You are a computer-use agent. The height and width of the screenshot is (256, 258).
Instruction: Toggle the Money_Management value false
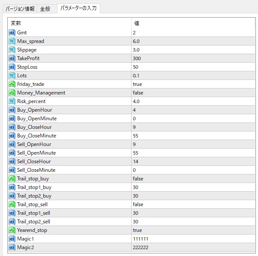(x=193, y=93)
